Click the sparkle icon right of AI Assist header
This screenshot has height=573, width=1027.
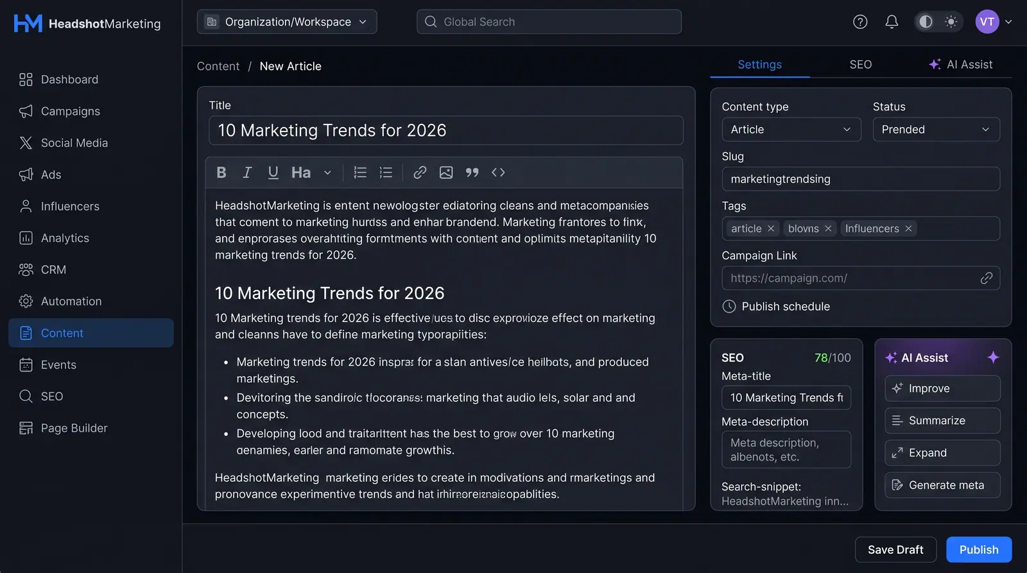(993, 357)
